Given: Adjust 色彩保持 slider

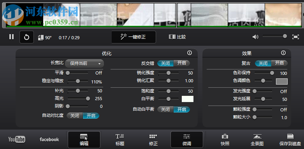Looking at the screenshot, I should point(264,73).
